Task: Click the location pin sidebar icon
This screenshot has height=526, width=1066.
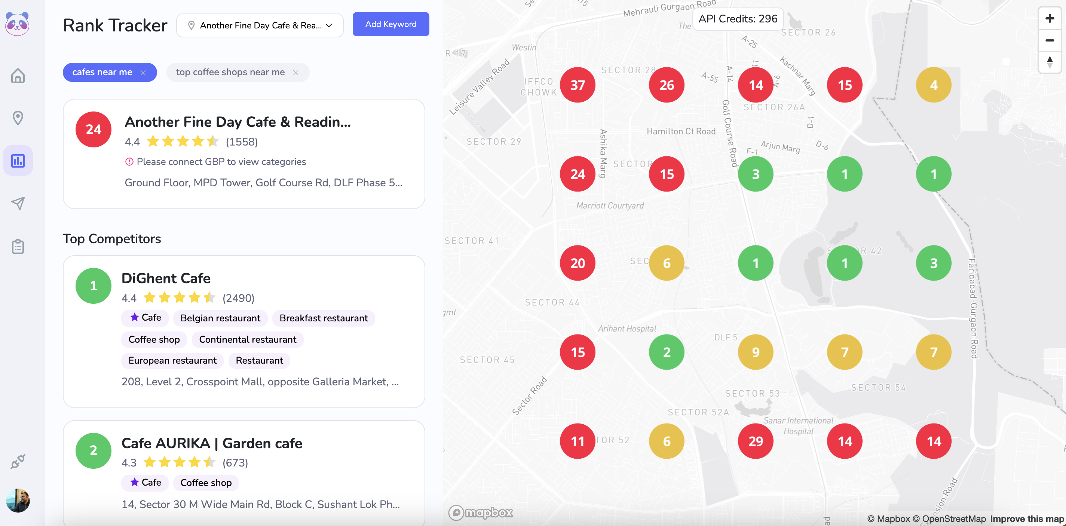Action: [x=18, y=118]
